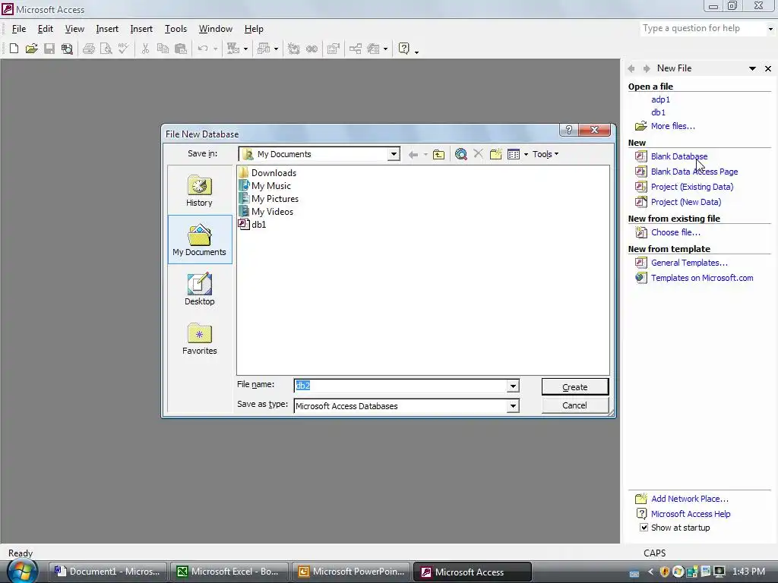Click the Properties toolbar icon
The height and width of the screenshot is (583, 778).
334,49
